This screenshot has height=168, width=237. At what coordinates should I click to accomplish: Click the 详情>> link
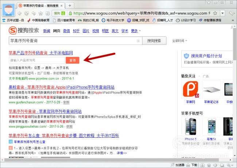[x=122, y=153]
